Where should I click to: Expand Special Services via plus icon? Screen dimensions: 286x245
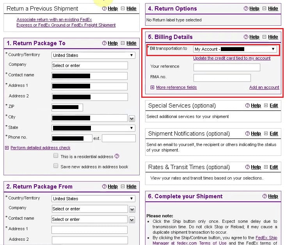[x=266, y=106]
